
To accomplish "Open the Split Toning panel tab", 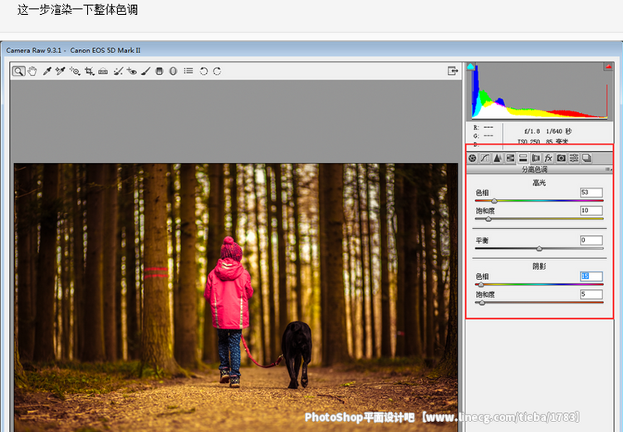I will pyautogui.click(x=522, y=158).
